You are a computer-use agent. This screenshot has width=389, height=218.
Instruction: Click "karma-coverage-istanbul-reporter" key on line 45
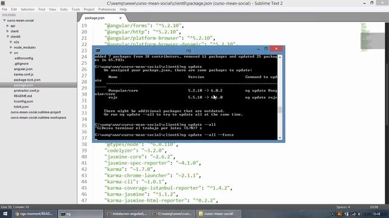click(154, 188)
